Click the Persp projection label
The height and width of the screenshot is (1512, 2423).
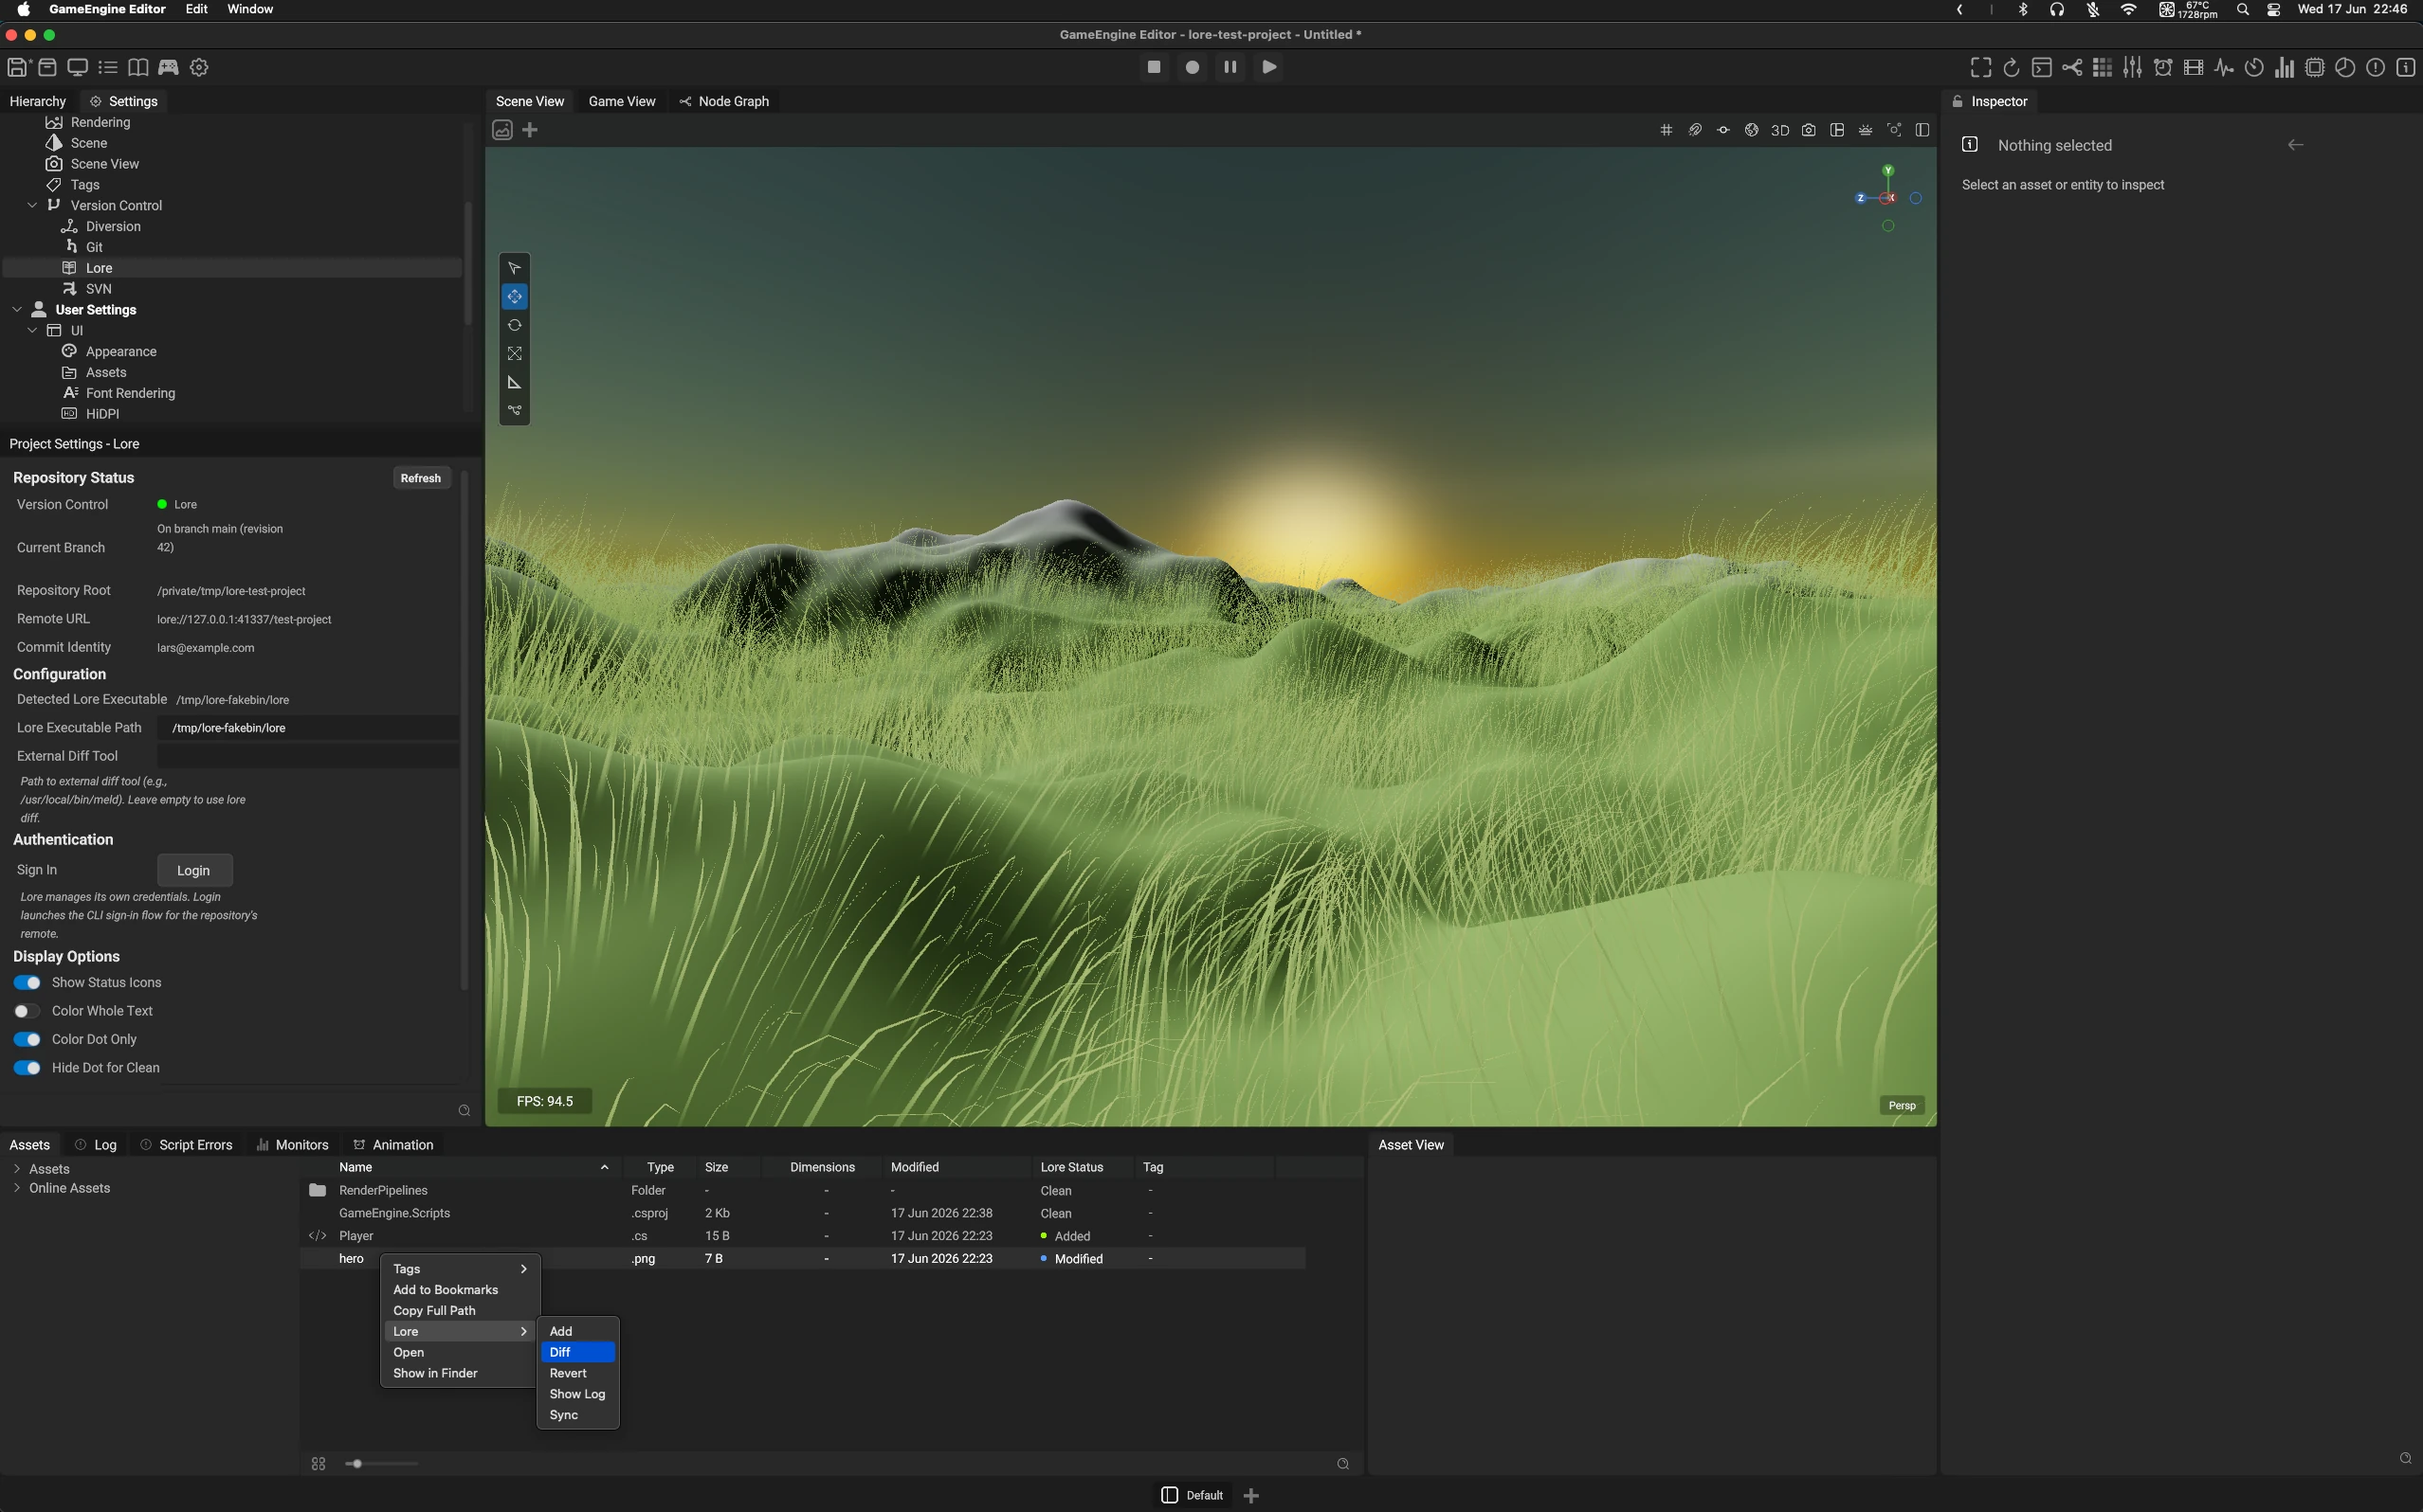pos(1902,1105)
